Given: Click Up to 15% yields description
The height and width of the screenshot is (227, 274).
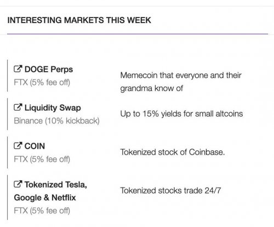Looking at the screenshot, I should pyautogui.click(x=181, y=114).
